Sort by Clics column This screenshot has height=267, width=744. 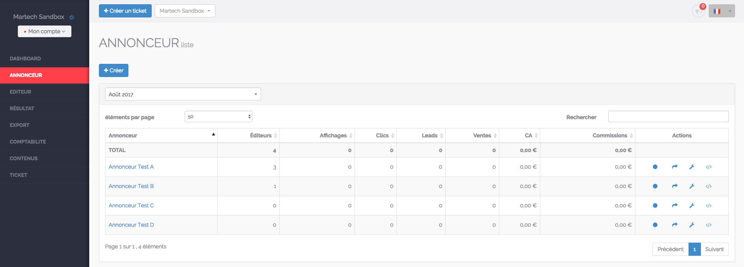(376, 135)
